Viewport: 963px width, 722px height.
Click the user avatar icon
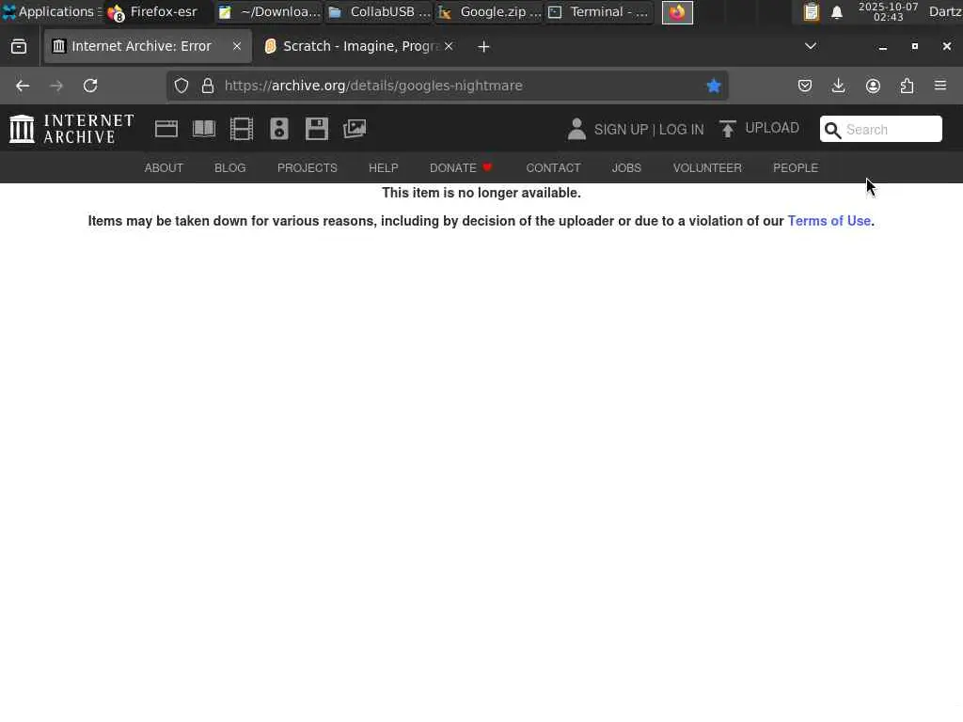(576, 129)
